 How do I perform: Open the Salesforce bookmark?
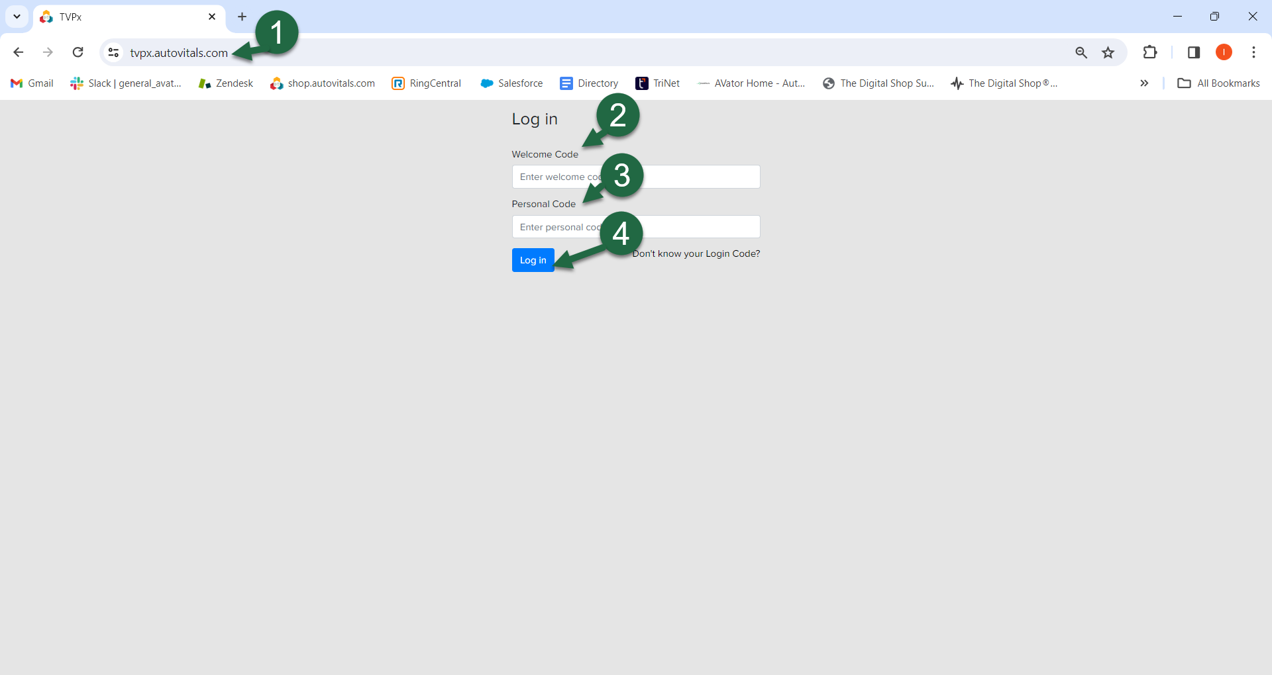(x=511, y=83)
